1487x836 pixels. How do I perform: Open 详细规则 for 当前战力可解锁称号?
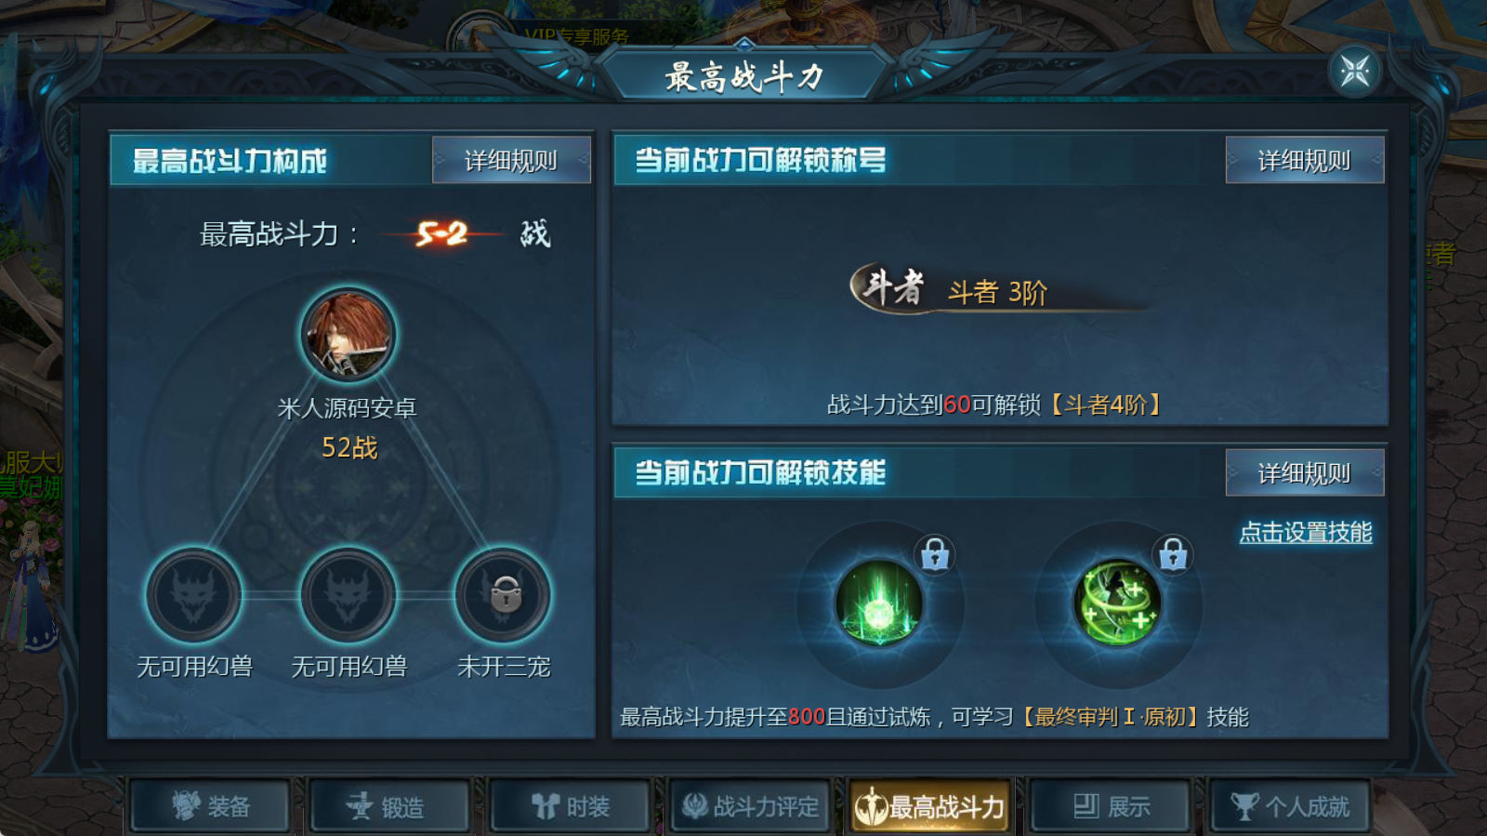1304,161
